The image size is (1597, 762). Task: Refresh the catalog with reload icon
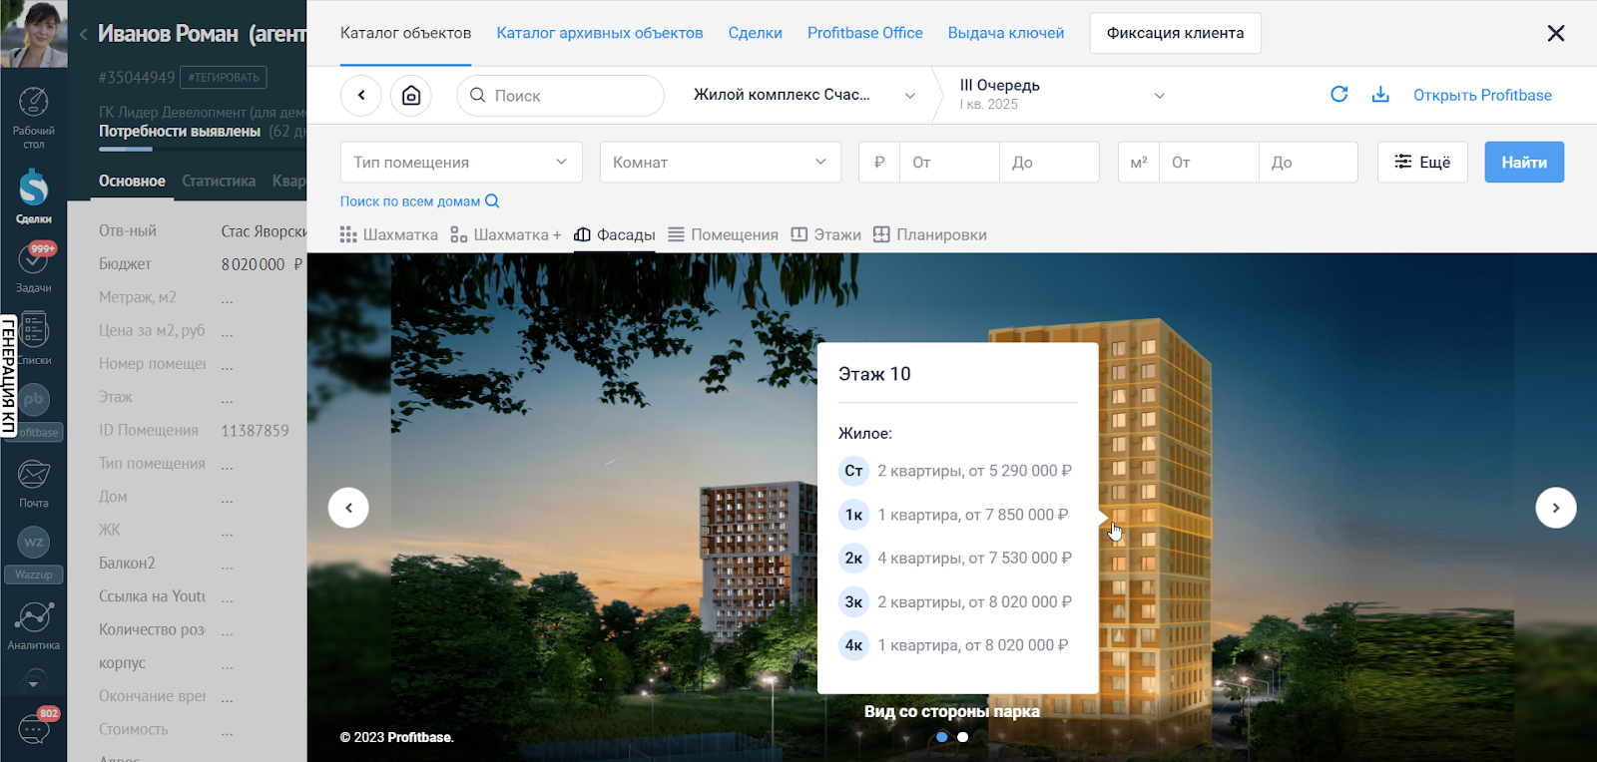(1339, 94)
